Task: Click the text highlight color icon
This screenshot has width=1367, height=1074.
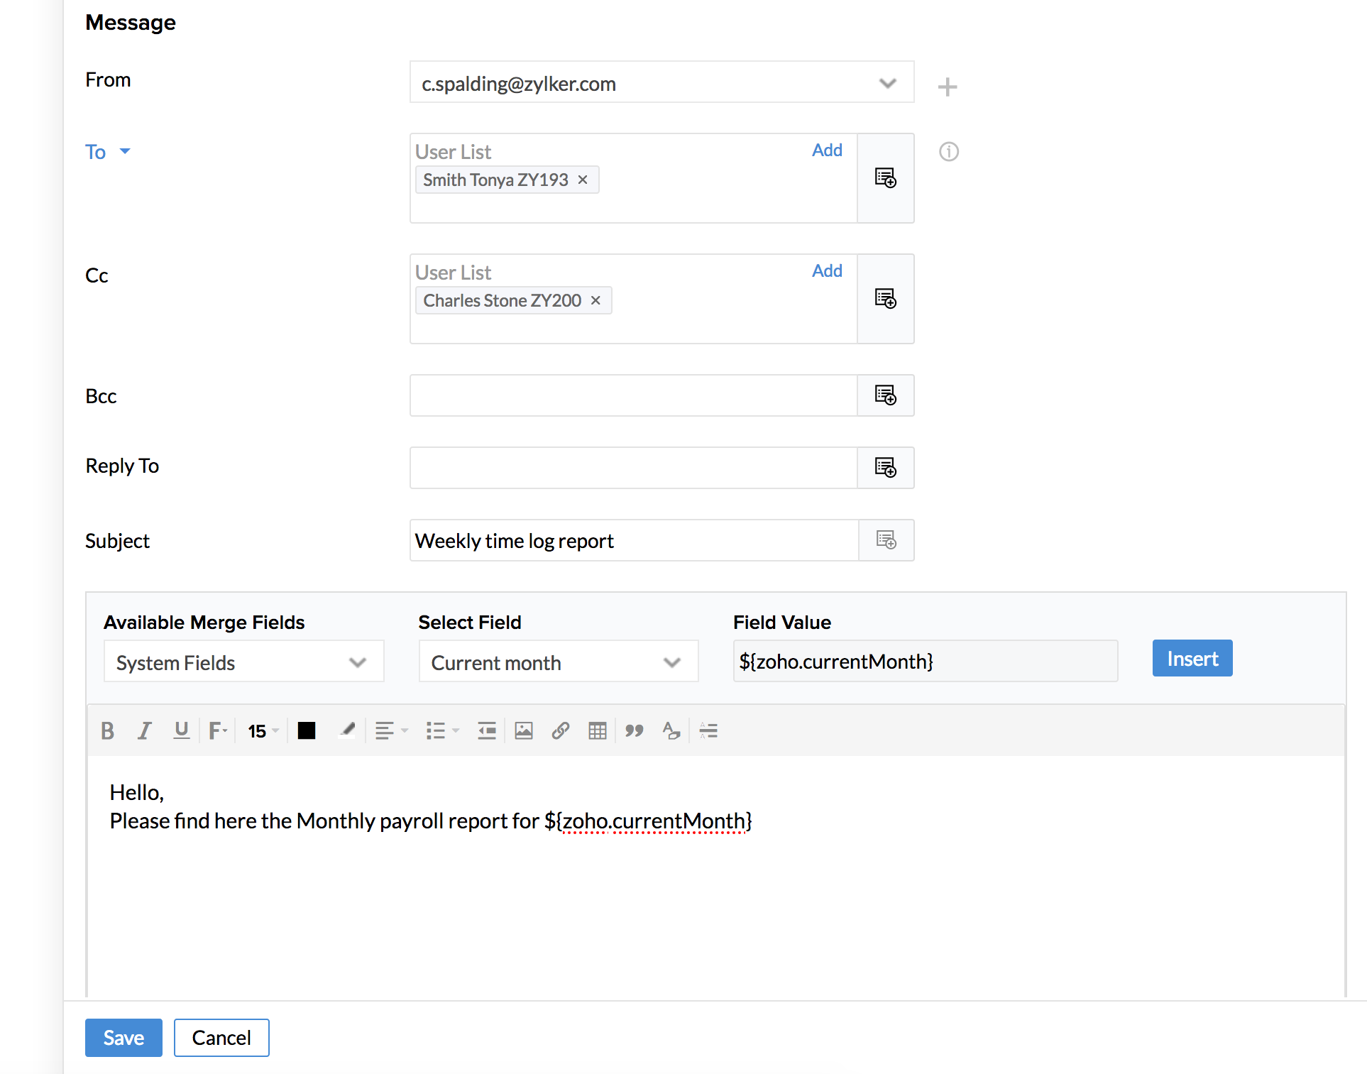Action: 347,730
